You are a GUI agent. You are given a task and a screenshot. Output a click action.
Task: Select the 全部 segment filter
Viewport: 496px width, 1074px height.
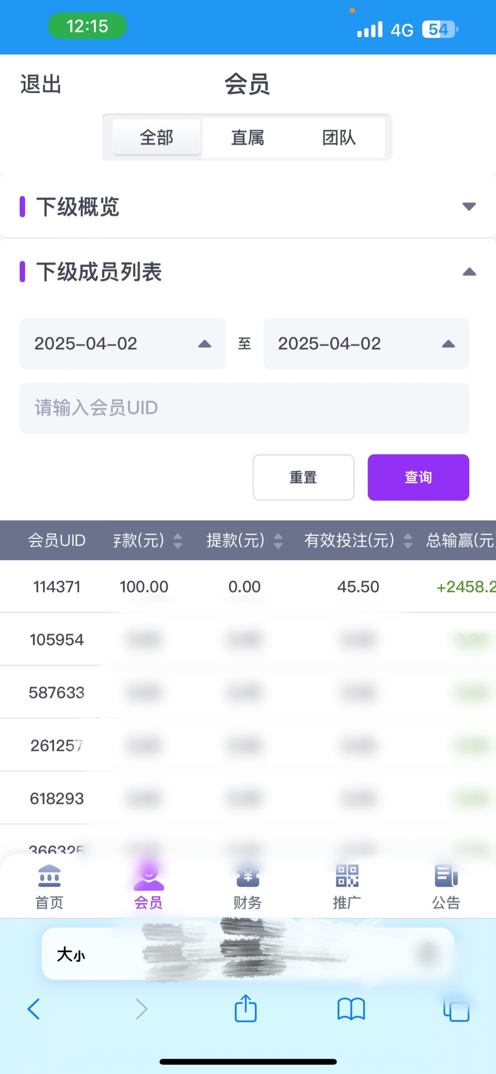click(x=157, y=137)
